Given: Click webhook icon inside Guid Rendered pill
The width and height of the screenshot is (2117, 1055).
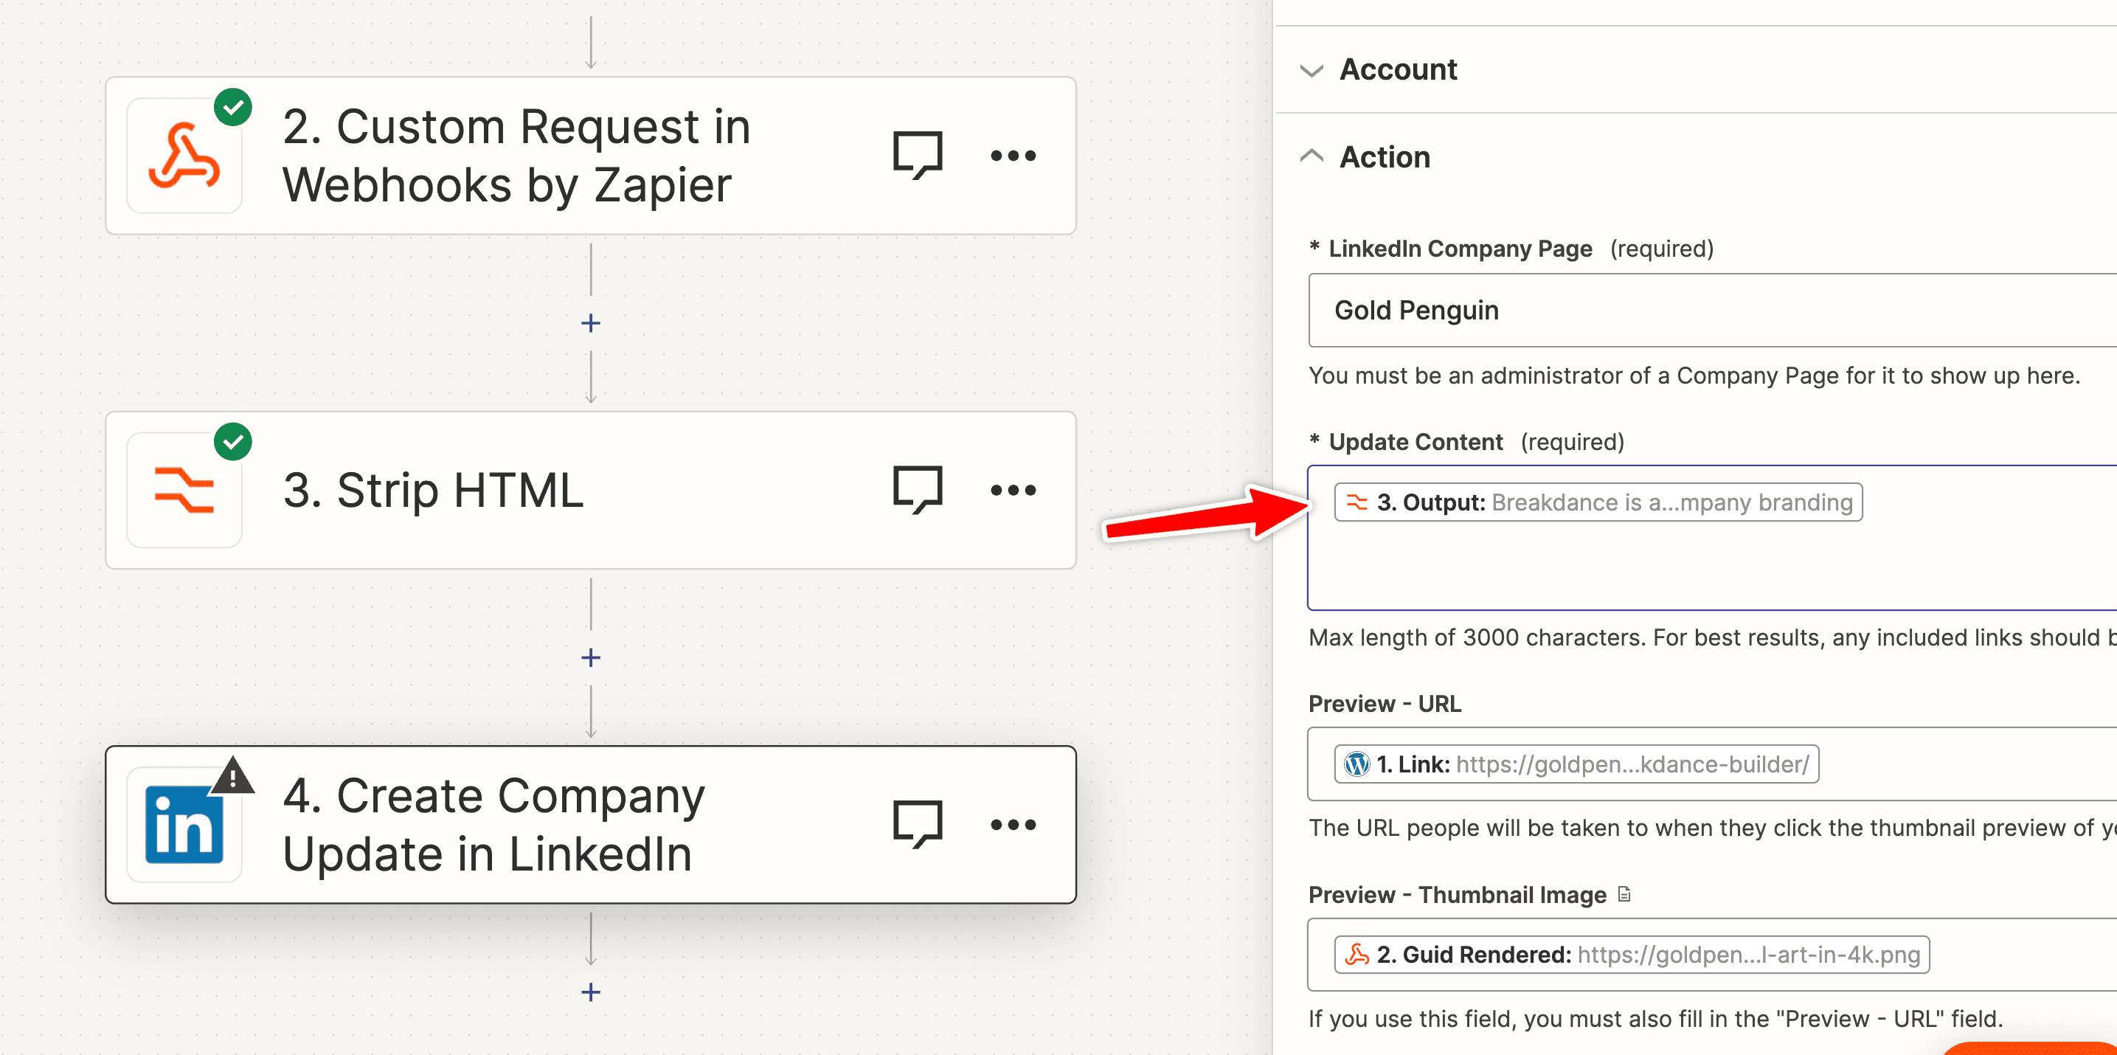Looking at the screenshot, I should (1357, 955).
